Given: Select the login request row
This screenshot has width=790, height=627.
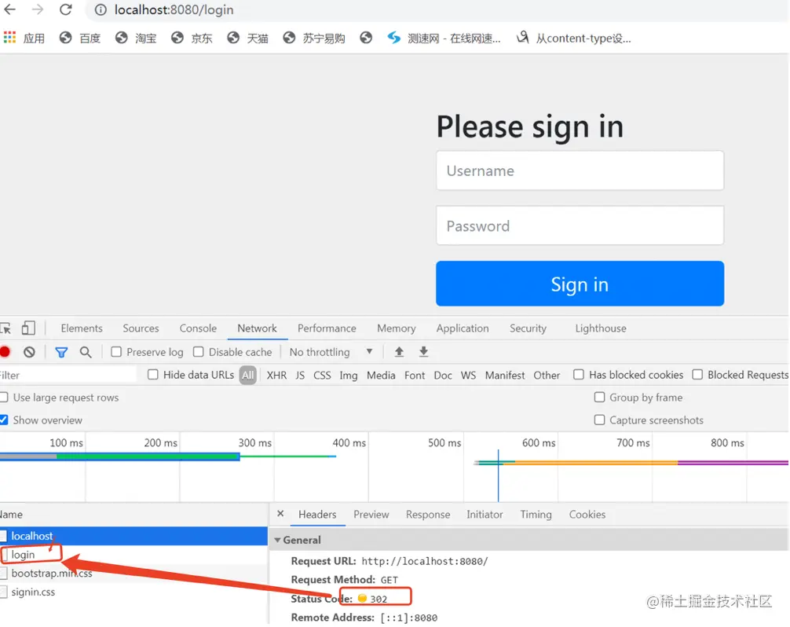Looking at the screenshot, I should (133, 555).
